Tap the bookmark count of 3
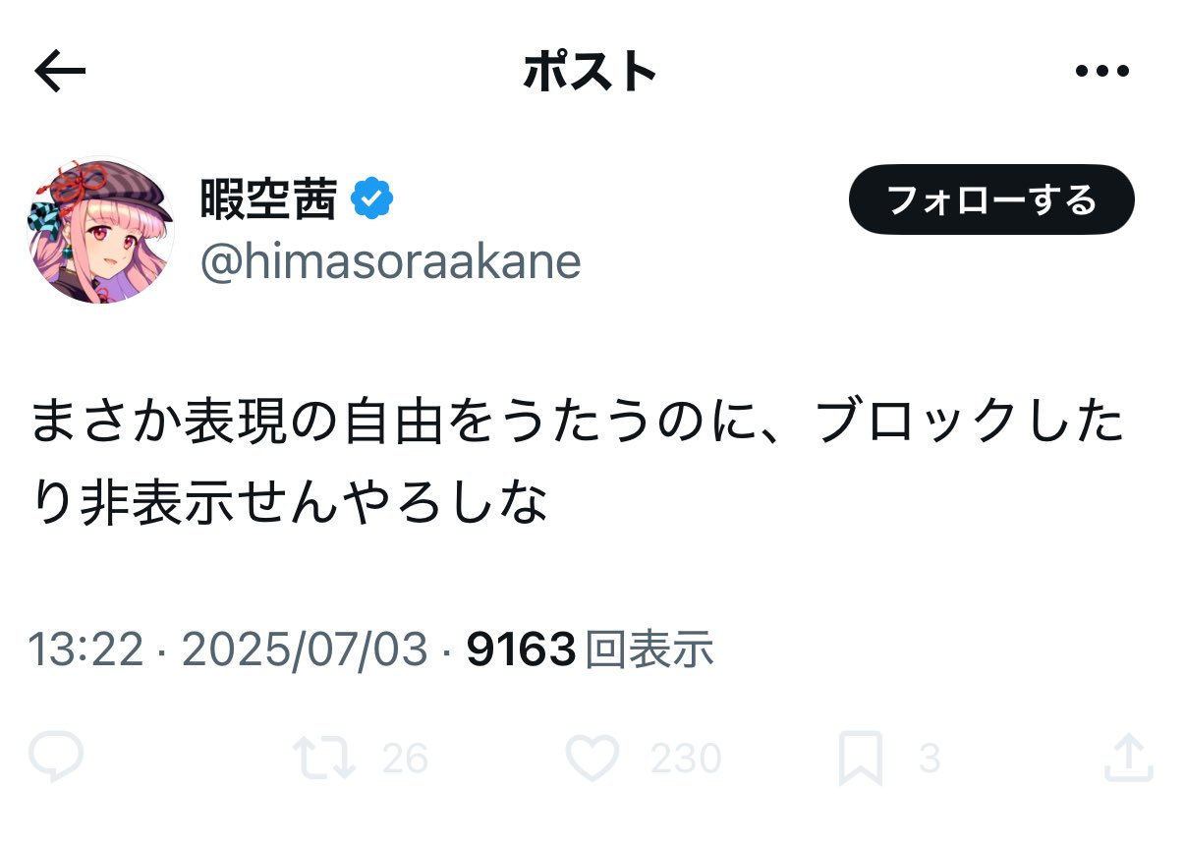This screenshot has height=847, width=1185. click(929, 759)
